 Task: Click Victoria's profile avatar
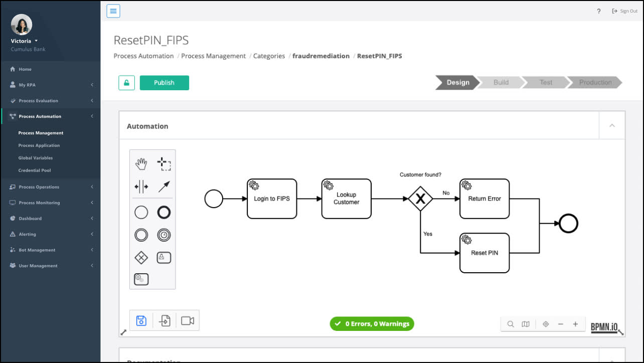(22, 25)
